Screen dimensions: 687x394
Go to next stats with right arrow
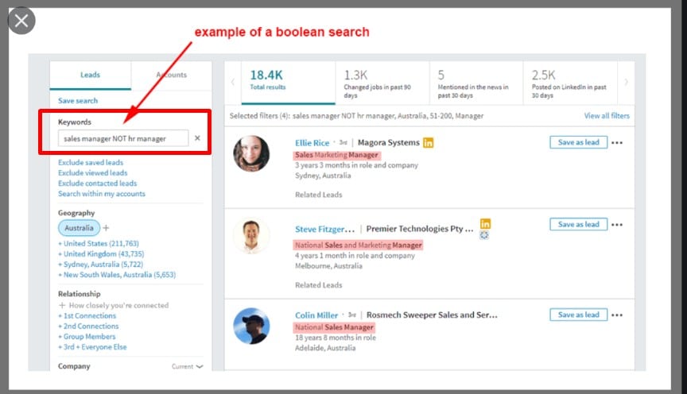(626, 82)
